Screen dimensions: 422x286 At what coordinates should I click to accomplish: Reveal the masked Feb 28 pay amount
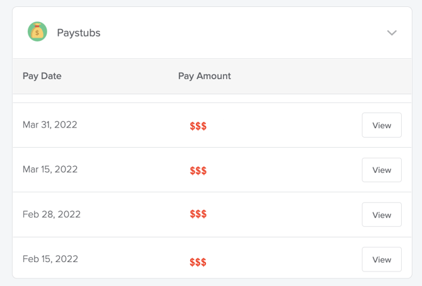coord(198,215)
